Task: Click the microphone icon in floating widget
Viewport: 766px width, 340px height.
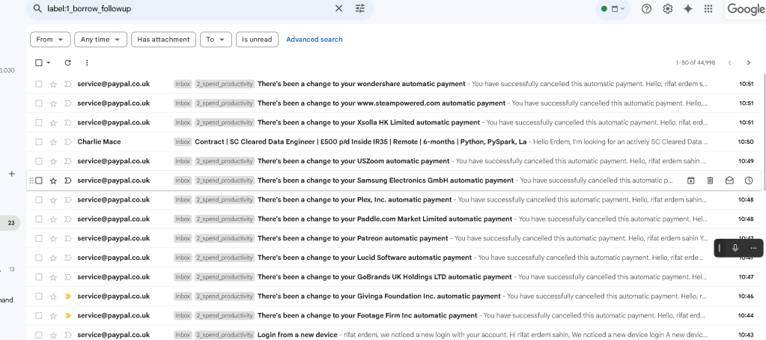Action: [735, 248]
